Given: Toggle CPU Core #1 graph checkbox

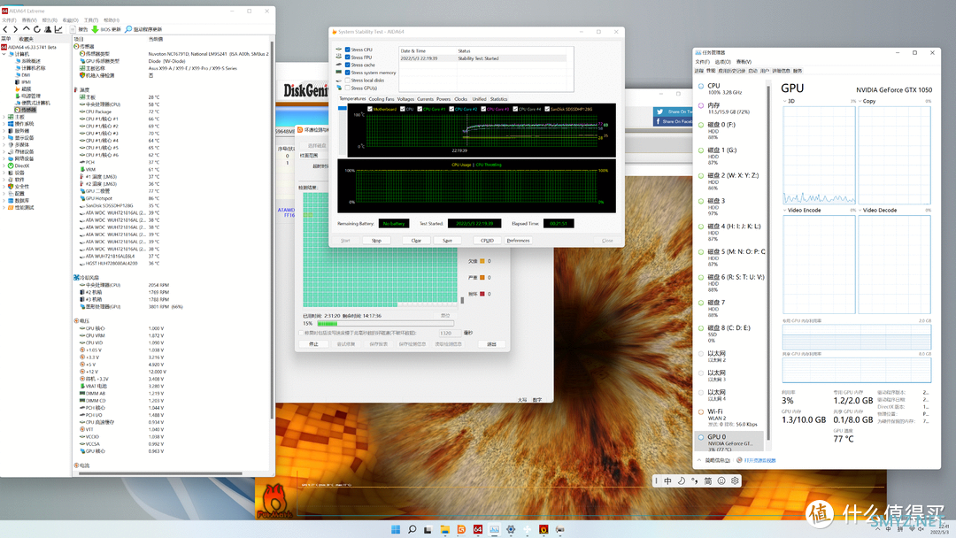Looking at the screenshot, I should click(420, 109).
